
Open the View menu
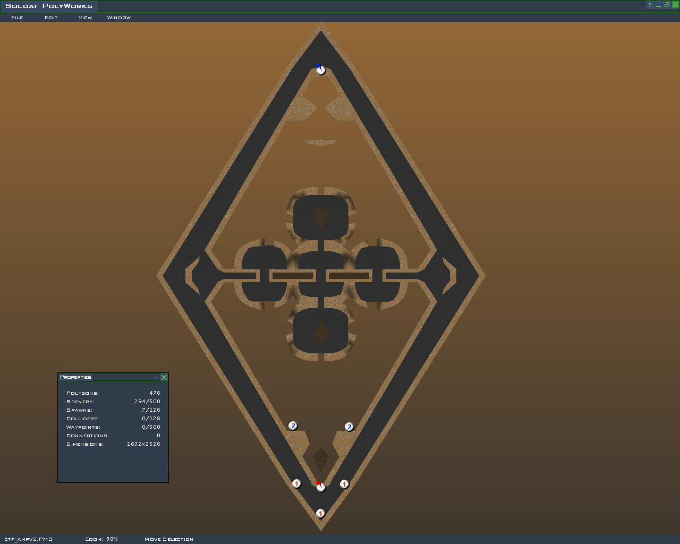click(85, 18)
